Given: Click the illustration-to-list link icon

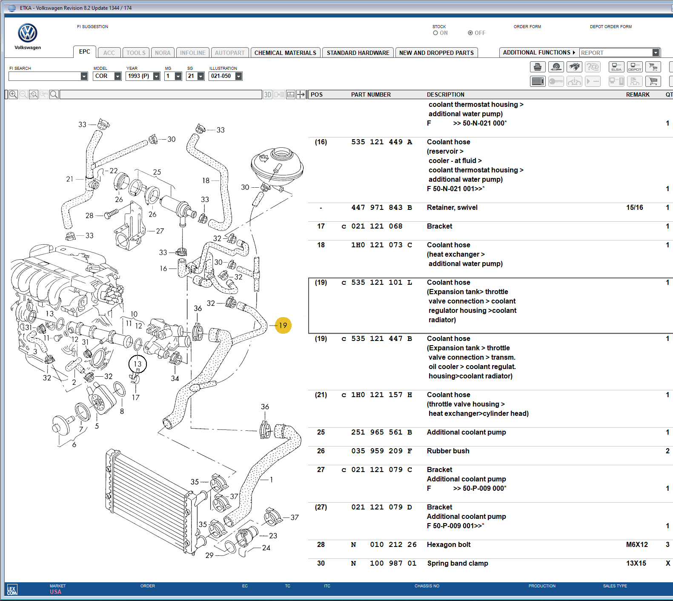Looking at the screenshot, I should 279,94.
